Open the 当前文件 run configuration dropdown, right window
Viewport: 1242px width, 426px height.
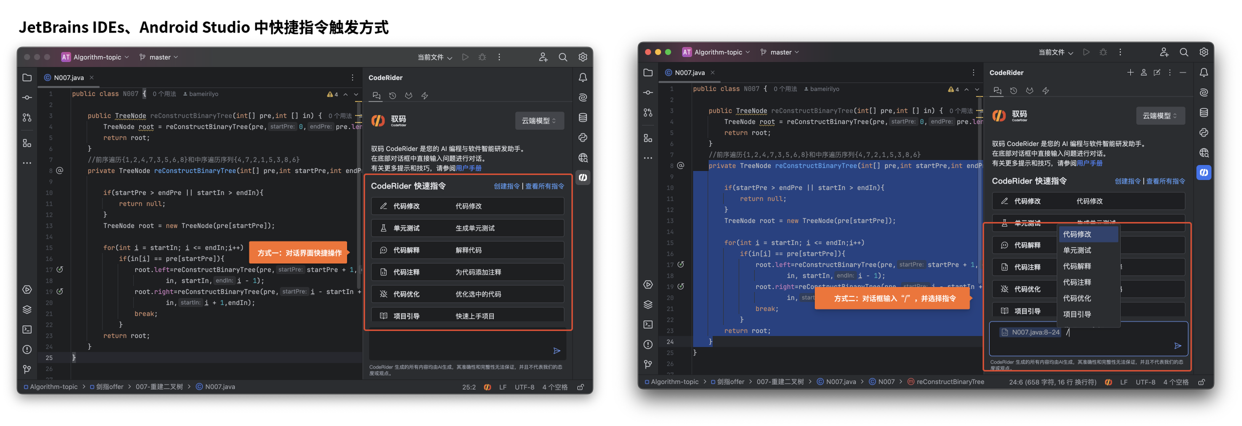pos(1056,52)
